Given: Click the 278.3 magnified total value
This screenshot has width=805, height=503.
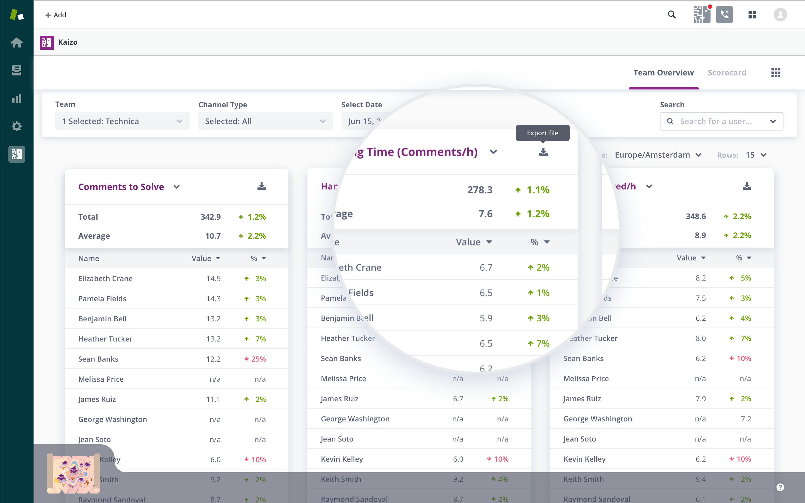Looking at the screenshot, I should point(479,190).
